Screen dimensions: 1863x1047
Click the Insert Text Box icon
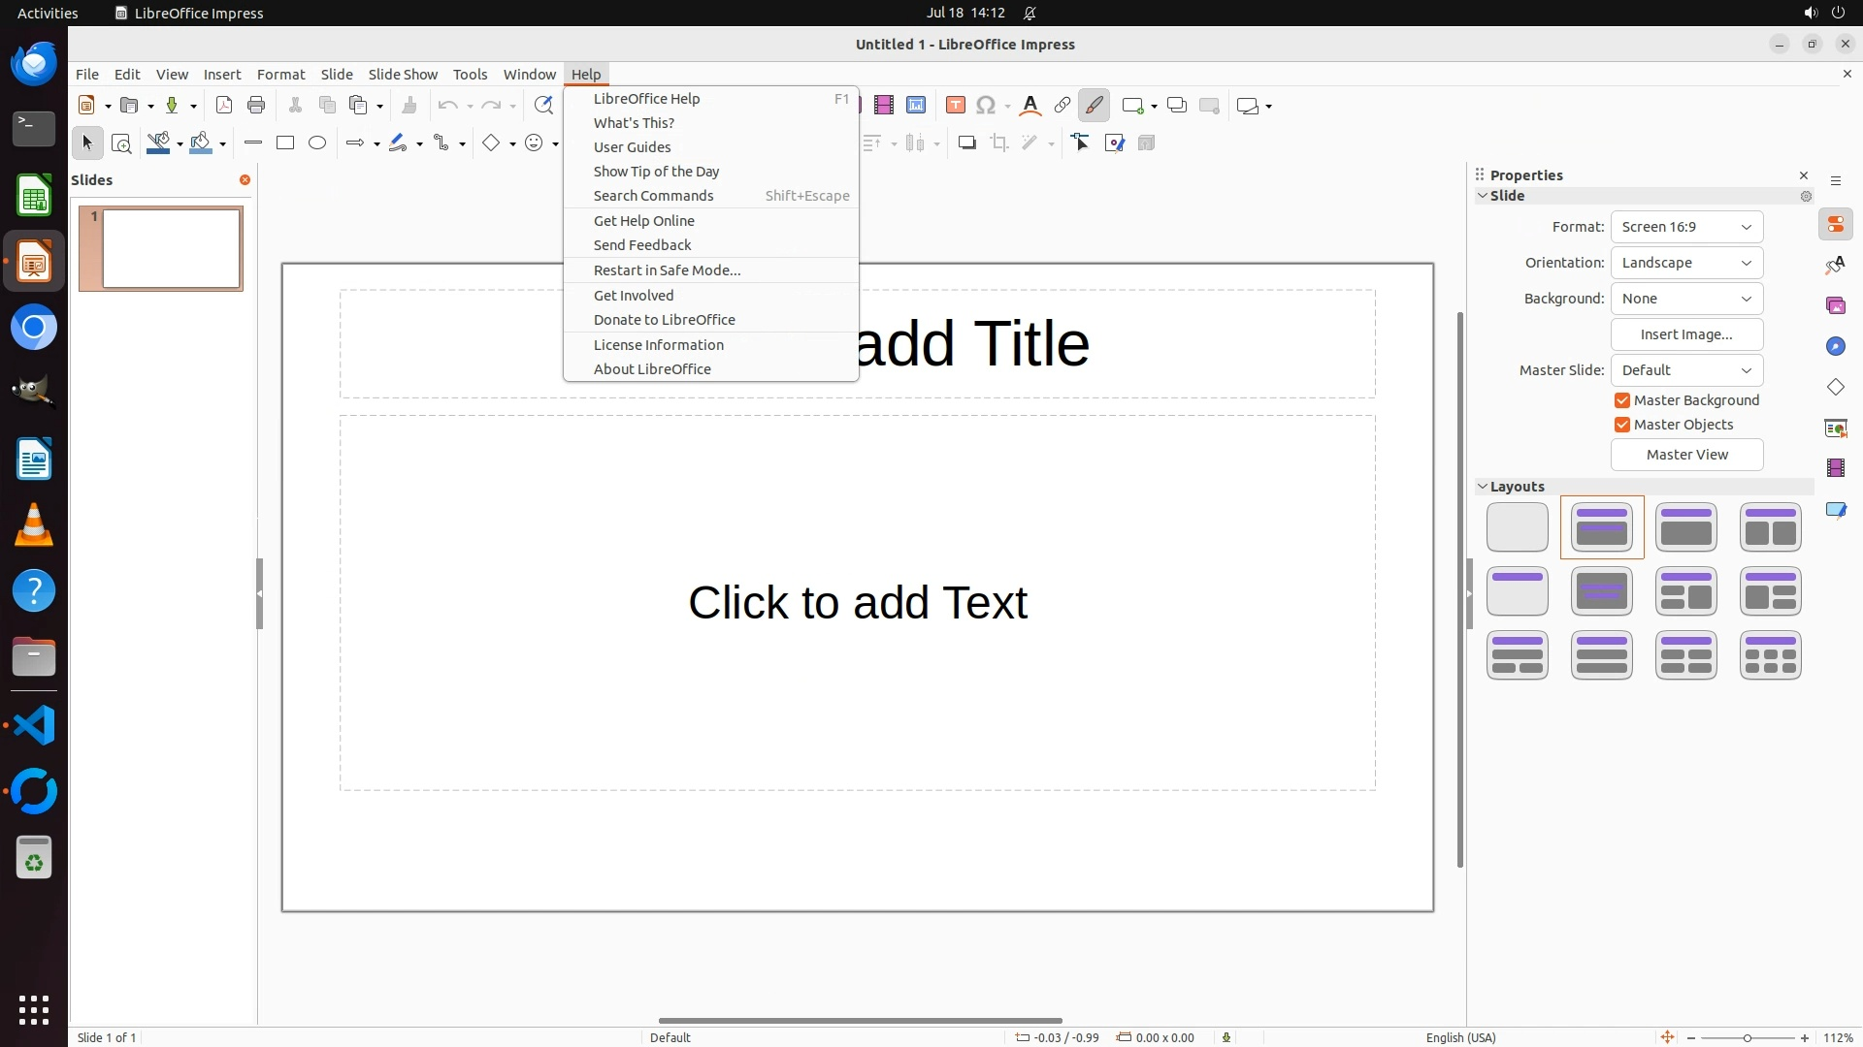pos(955,106)
